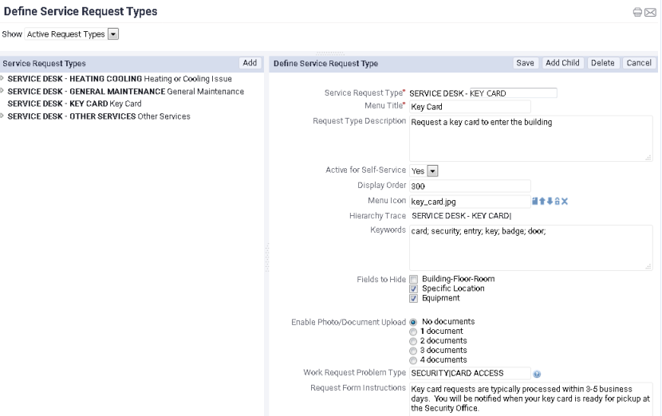Viewport: 662px width, 416px height.
Task: Uncheck the Specific Location checkbox
Action: click(413, 289)
